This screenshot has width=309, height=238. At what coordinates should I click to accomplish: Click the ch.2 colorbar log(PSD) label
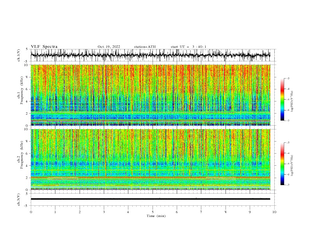(292, 165)
